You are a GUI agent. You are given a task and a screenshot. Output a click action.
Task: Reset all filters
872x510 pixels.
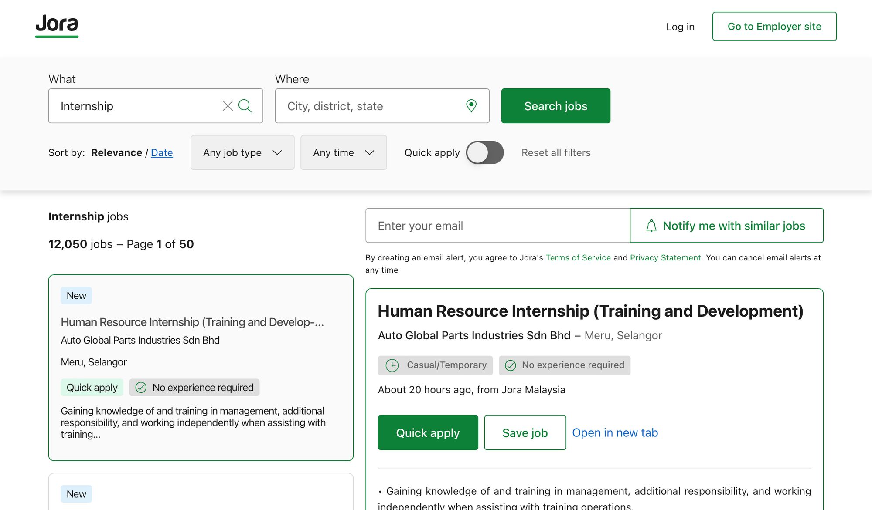tap(556, 153)
